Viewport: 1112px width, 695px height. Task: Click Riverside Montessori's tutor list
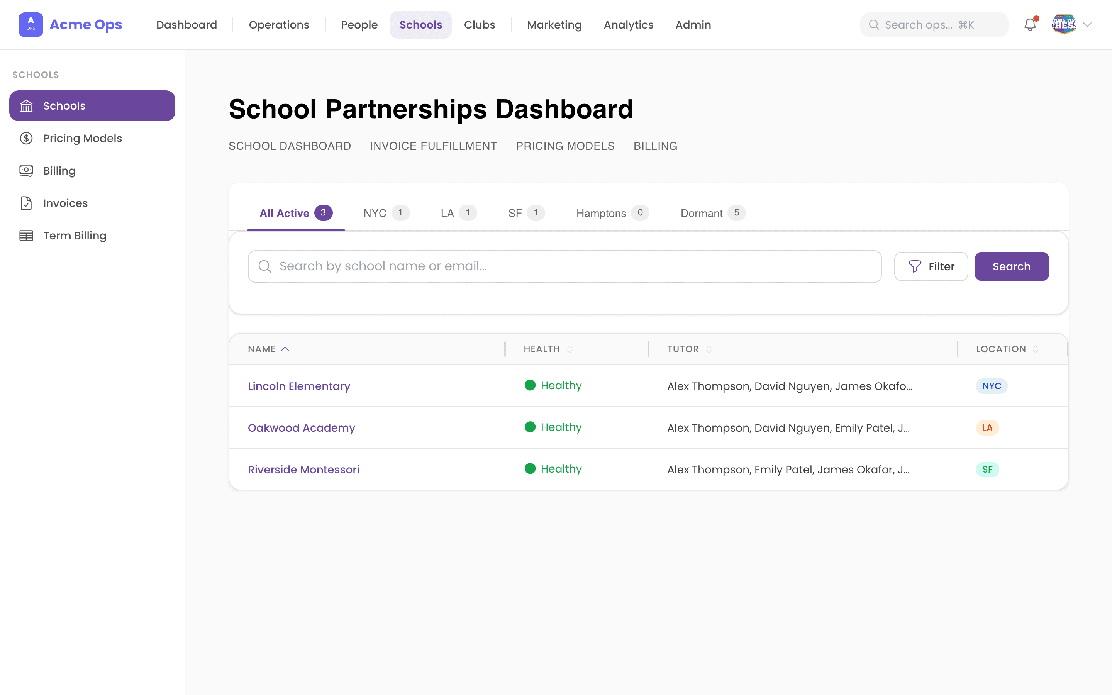coord(788,469)
